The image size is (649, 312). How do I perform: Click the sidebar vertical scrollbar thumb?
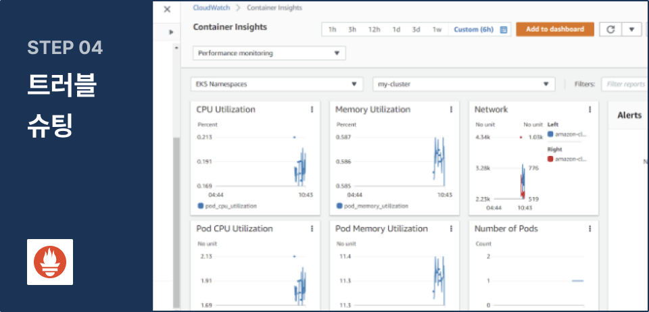coord(176,223)
